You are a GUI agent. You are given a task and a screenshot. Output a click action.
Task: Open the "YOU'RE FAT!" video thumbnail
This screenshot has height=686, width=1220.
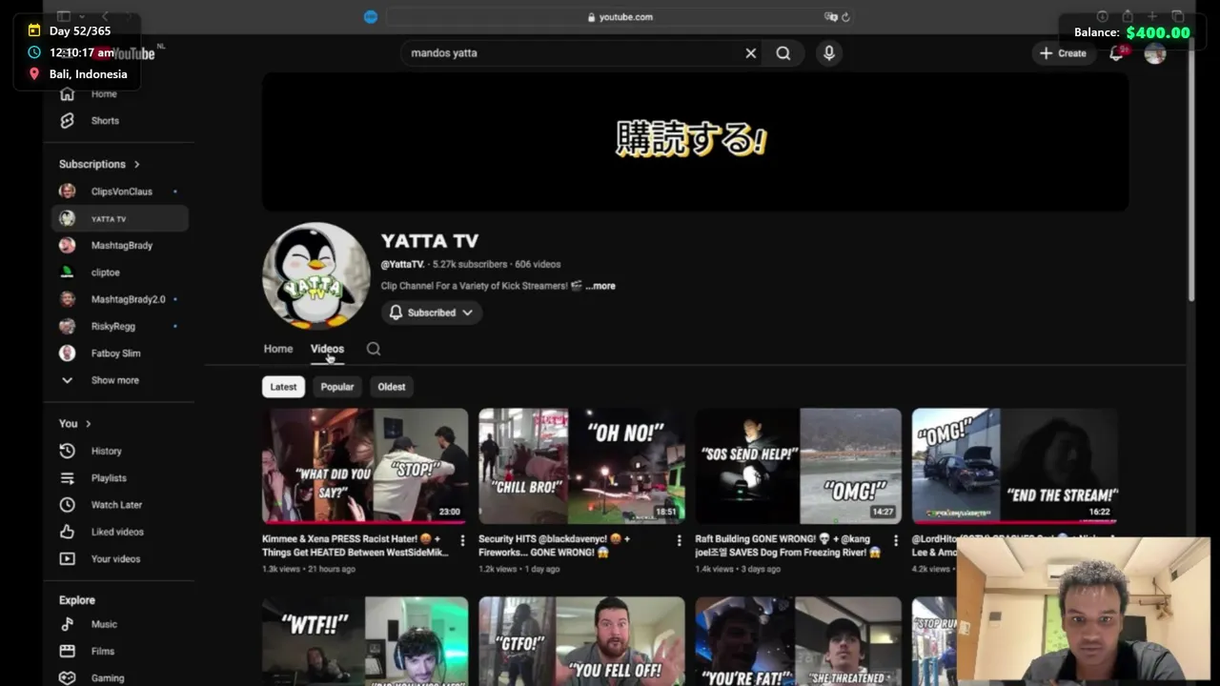798,641
